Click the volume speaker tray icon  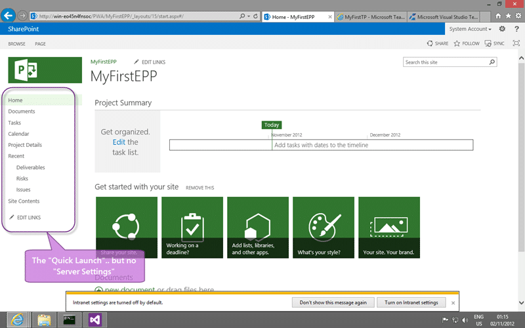(x=465, y=320)
